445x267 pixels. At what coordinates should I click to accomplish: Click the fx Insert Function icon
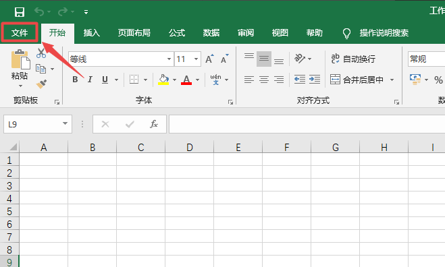click(x=154, y=124)
